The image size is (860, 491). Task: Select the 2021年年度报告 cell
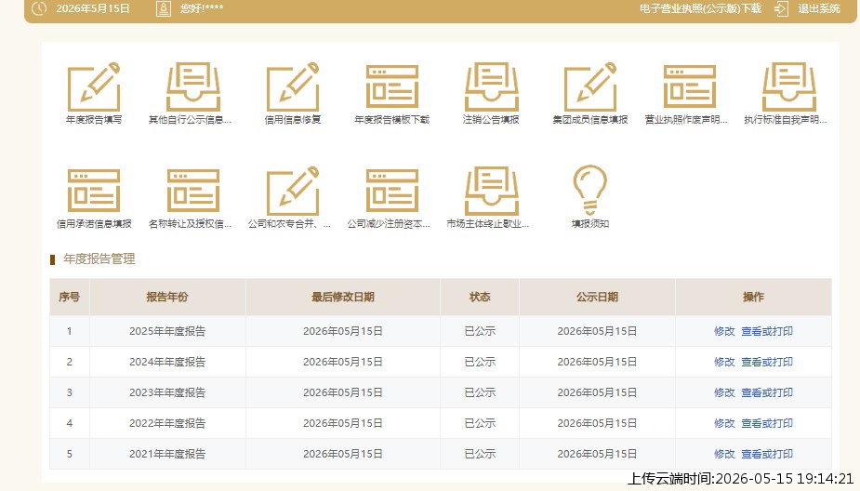click(167, 454)
